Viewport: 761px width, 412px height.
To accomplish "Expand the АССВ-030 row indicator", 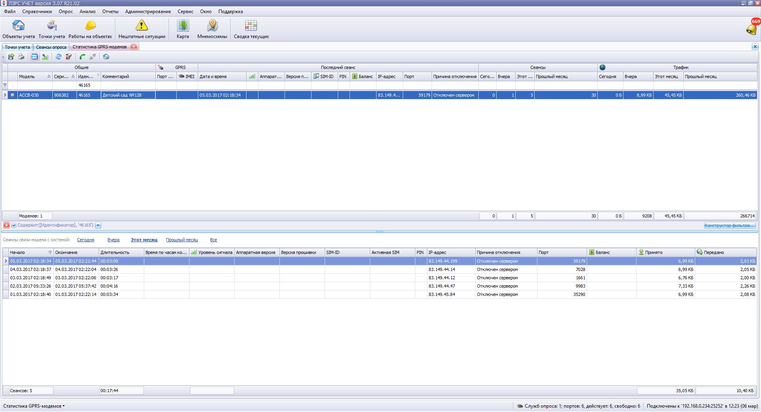I will point(5,95).
